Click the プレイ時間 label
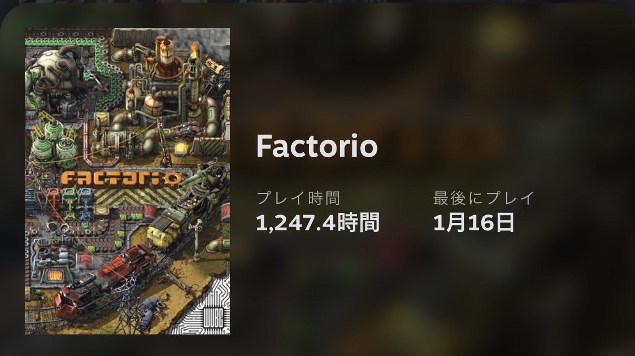635x356 pixels. coord(299,198)
